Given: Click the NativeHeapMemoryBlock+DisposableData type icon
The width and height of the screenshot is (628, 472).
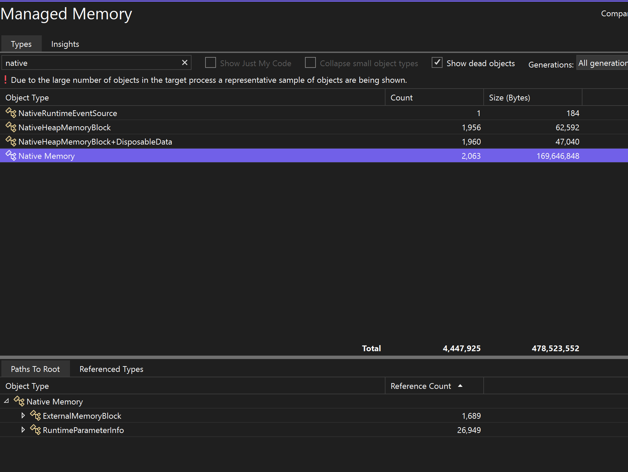Looking at the screenshot, I should click(11, 141).
